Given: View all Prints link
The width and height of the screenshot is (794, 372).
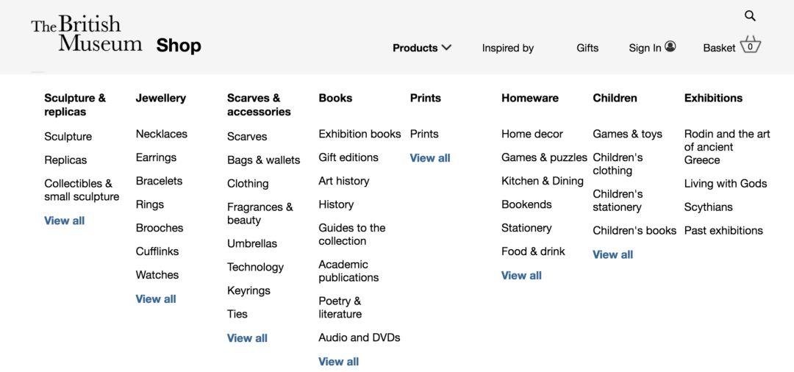Looking at the screenshot, I should point(430,158).
